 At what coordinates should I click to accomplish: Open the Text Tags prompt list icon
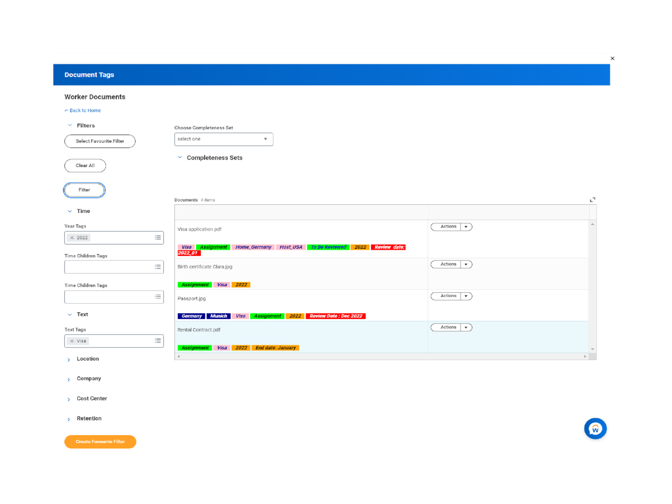[158, 341]
